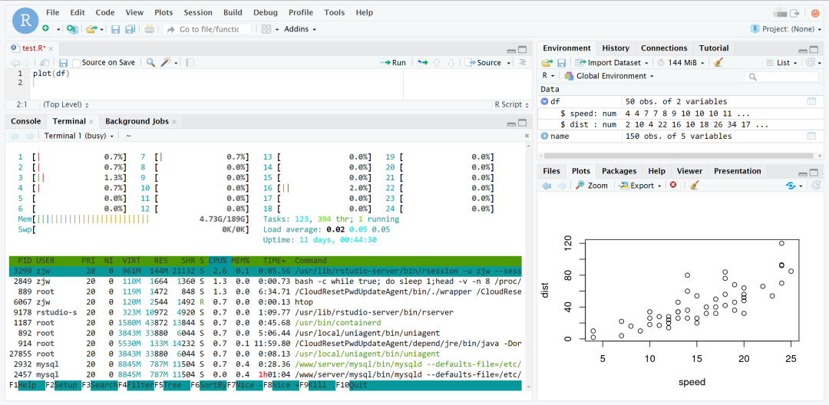
Task: Click the Run button in the editor toolbar
Action: click(x=394, y=63)
